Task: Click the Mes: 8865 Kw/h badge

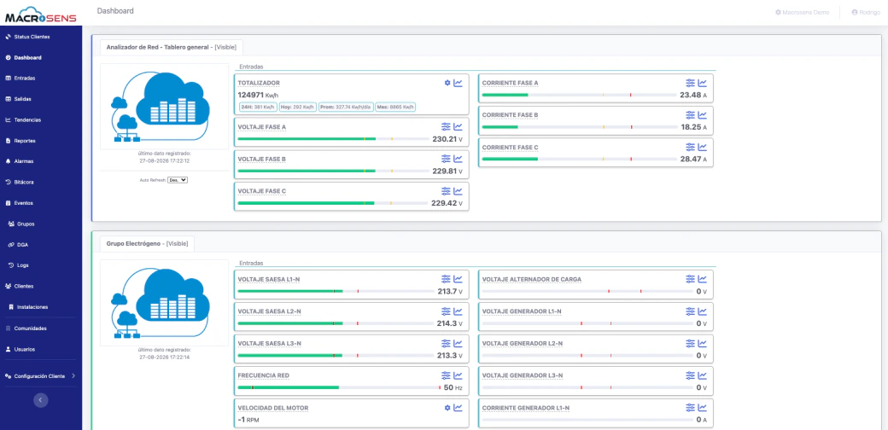Action: tap(396, 107)
